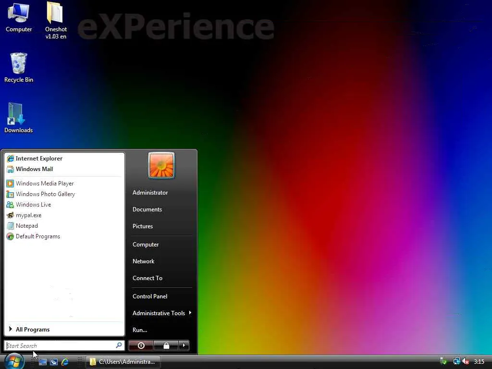Open Windows Photo Gallery
Image resolution: width=492 pixels, height=369 pixels.
coord(64,194)
